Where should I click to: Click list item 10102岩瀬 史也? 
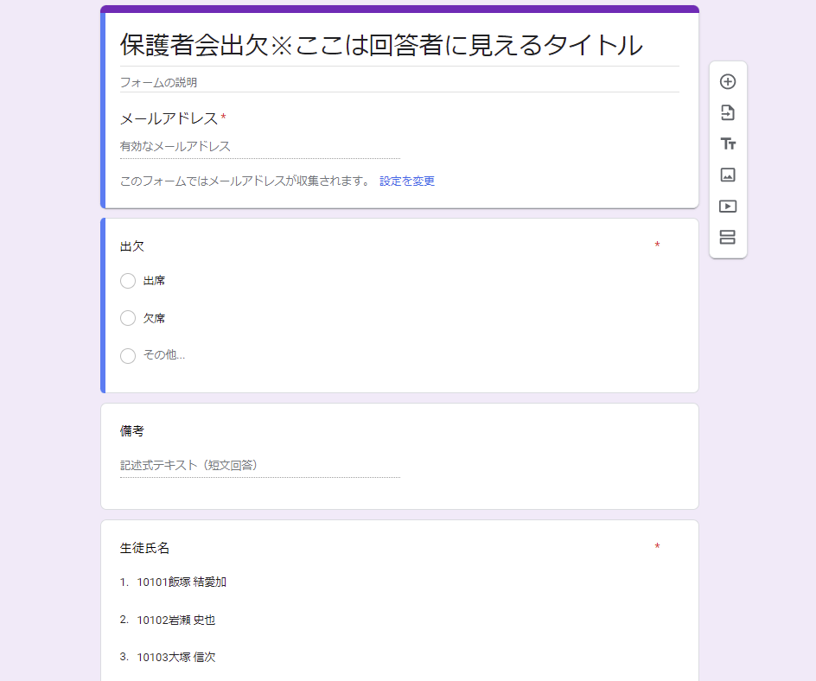pyautogui.click(x=175, y=621)
